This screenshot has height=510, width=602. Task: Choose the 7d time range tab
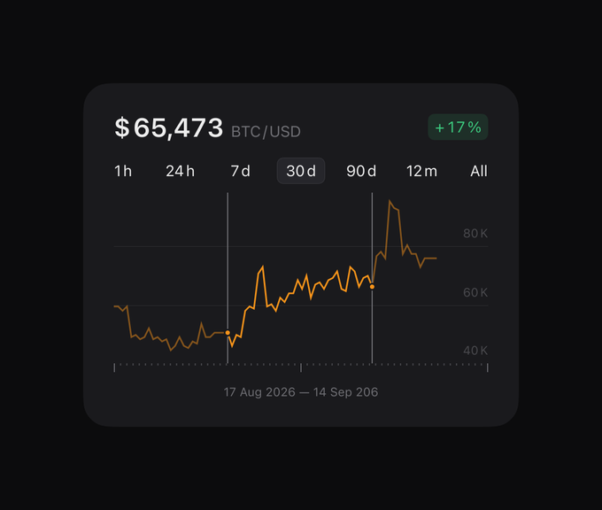click(240, 171)
